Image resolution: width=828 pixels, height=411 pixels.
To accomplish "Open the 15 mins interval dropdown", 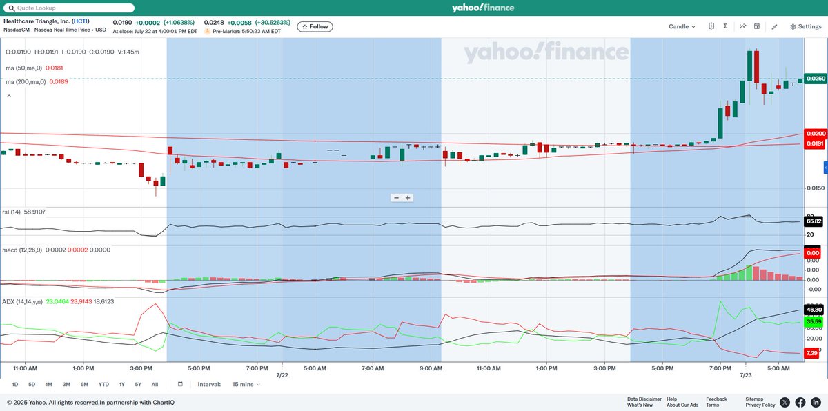I will click(x=245, y=384).
